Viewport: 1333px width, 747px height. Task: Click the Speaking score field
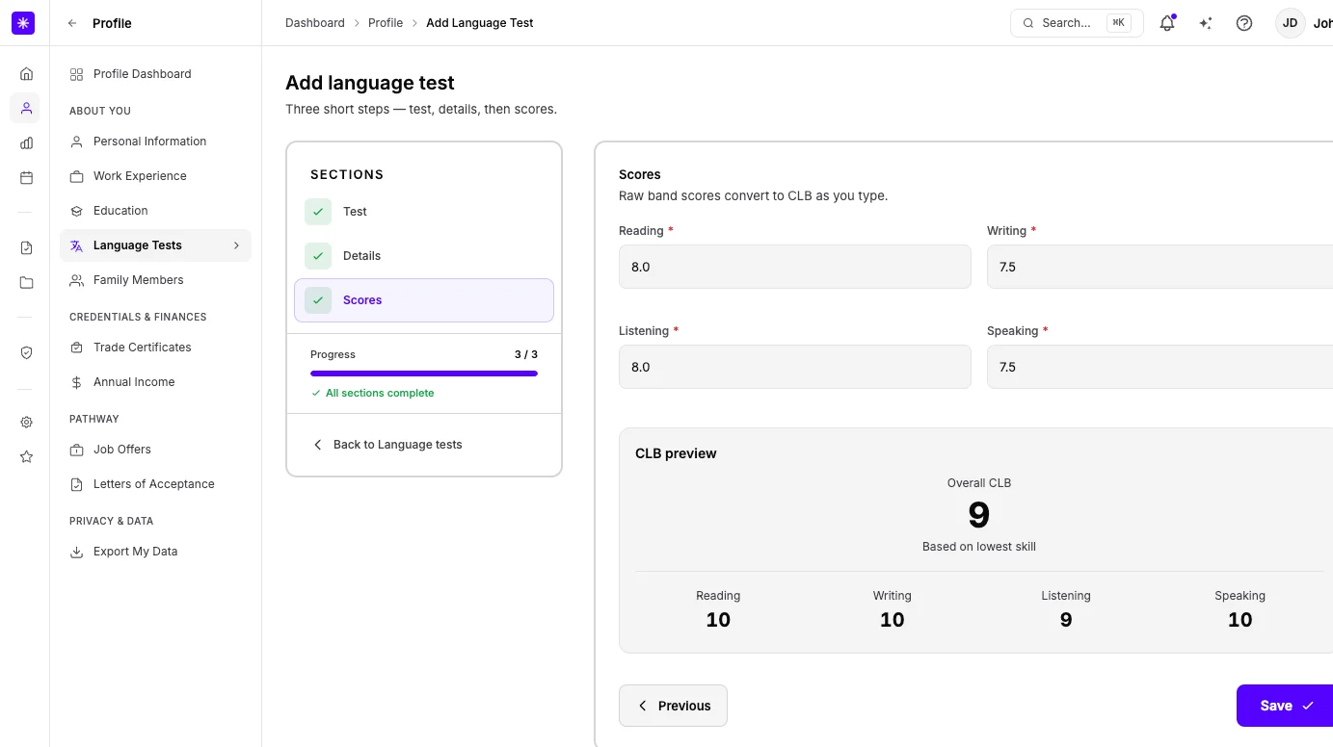1160,367
